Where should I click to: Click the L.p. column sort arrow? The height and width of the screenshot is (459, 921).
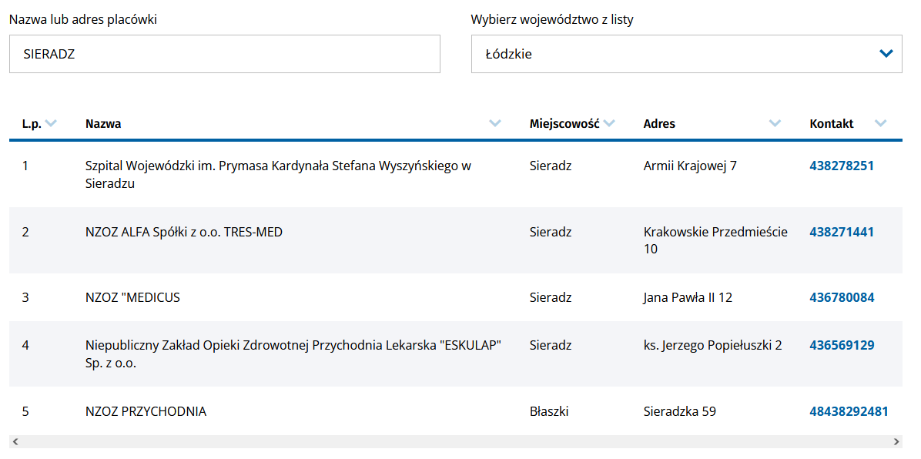point(51,123)
